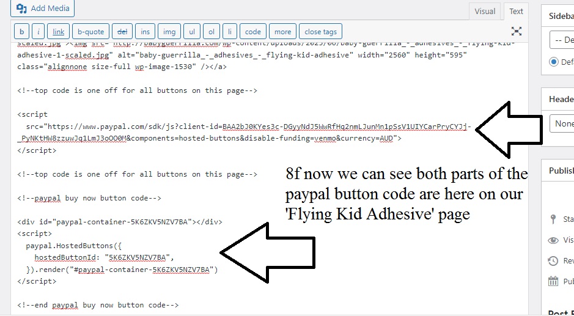Click the text 'hostedButtonId' in code
The width and height of the screenshot is (574, 316).
pyautogui.click(x=65, y=257)
